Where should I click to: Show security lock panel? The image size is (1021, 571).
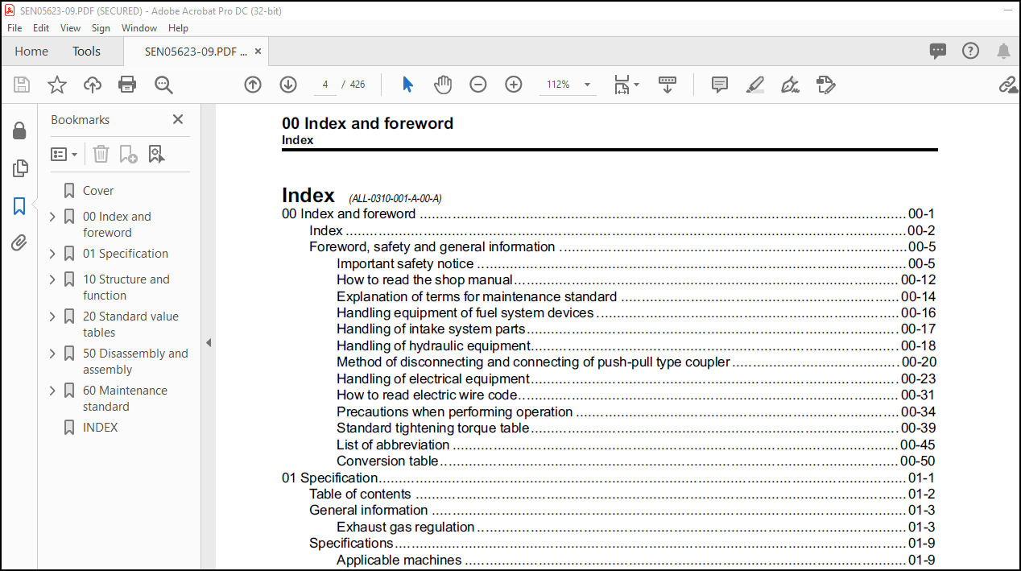pos(19,130)
